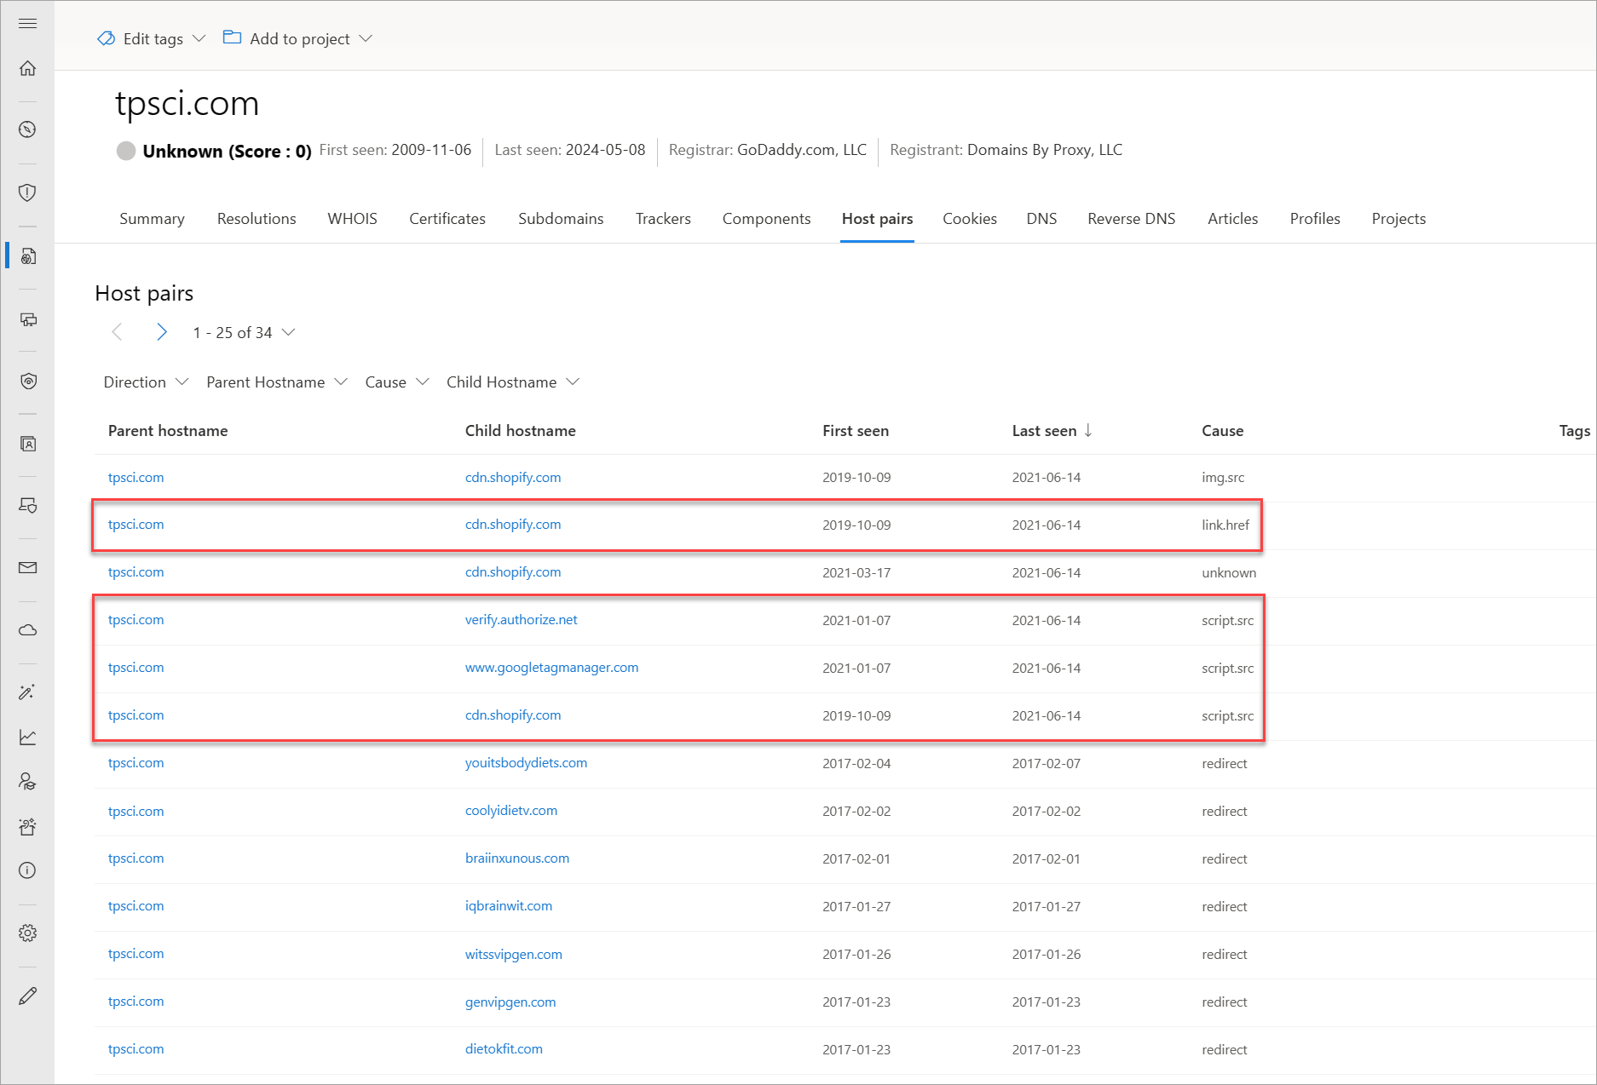This screenshot has height=1085, width=1597.
Task: Open the Trials gift sidebar icon
Action: [x=27, y=826]
